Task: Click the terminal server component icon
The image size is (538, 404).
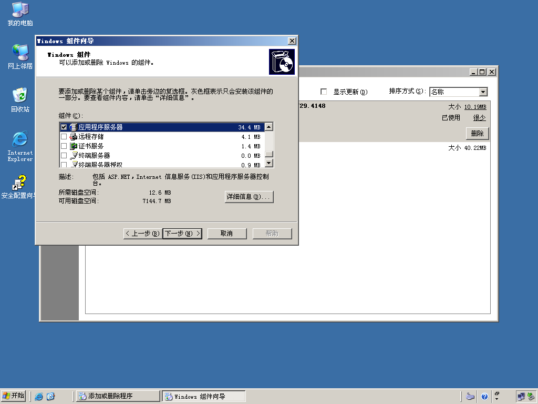Action: (73, 156)
